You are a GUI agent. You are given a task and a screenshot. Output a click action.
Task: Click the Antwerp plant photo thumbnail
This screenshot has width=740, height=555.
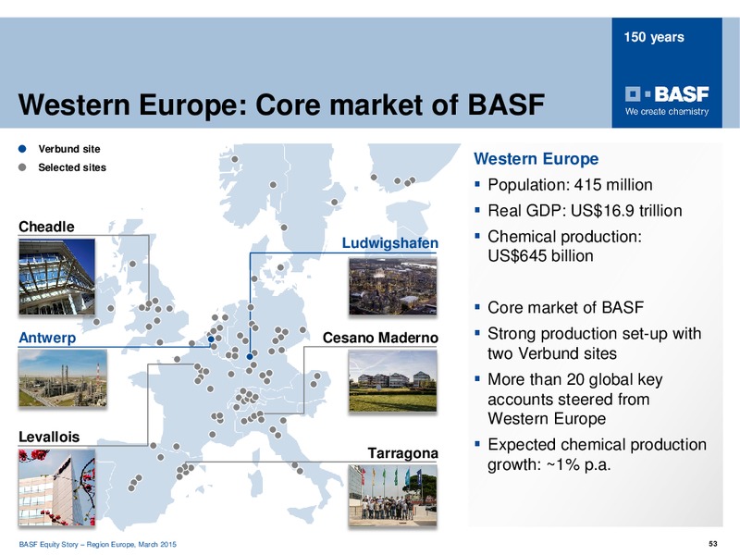pos(62,378)
